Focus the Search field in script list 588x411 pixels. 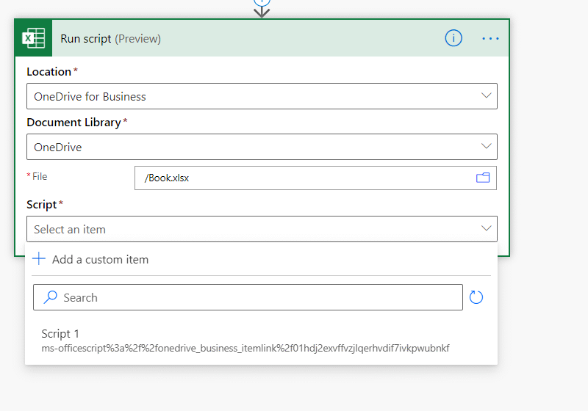click(248, 297)
